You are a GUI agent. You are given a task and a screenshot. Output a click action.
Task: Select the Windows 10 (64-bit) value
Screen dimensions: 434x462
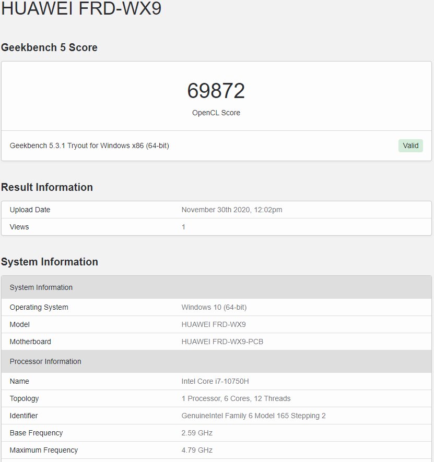[214, 307]
